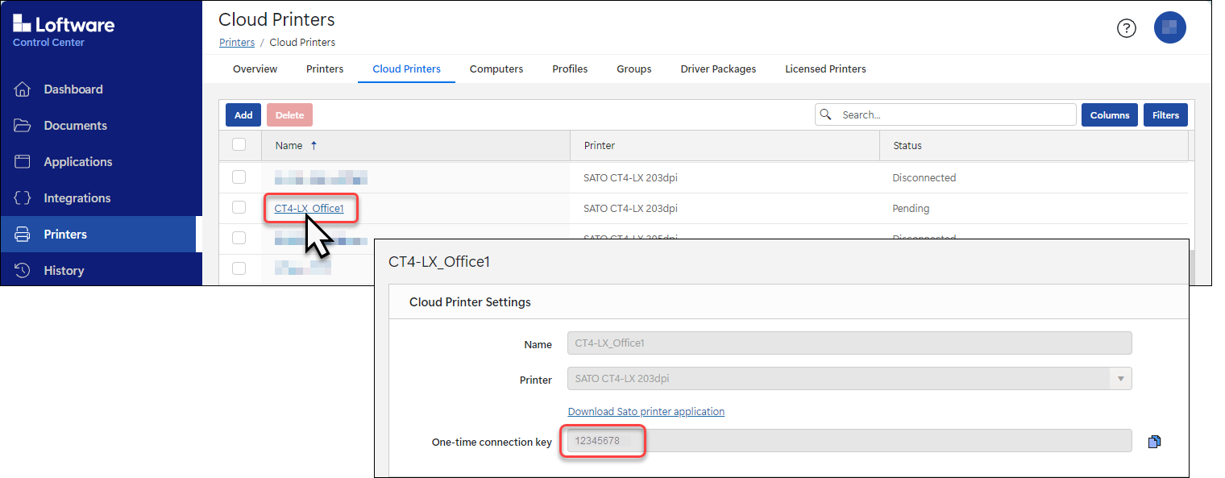Image resolution: width=1225 pixels, height=478 pixels.
Task: Open Documents in the sidebar
Action: pos(76,126)
